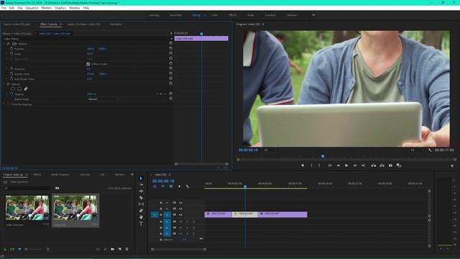Switch to Color workspace

coord(214,15)
